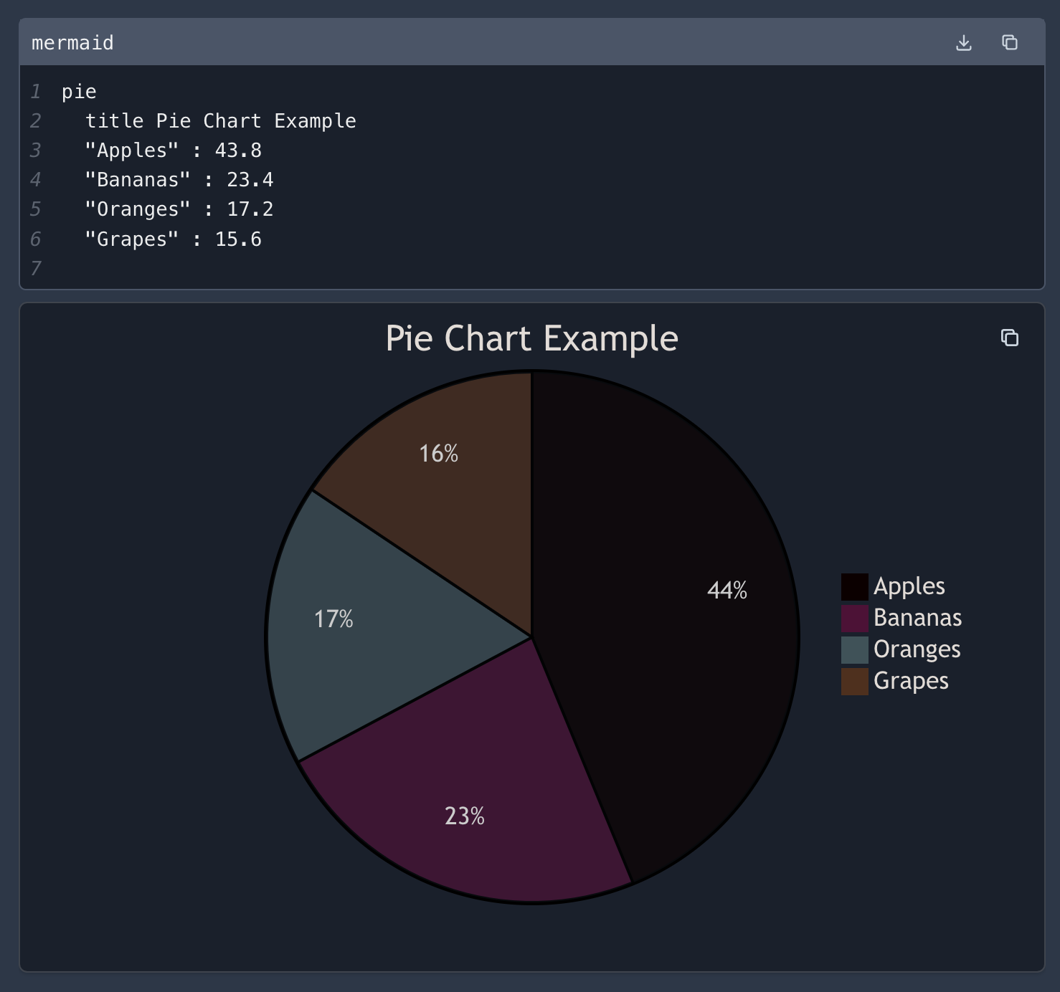The image size is (1060, 992).
Task: Click the Bananas legend color swatch
Action: point(854,619)
